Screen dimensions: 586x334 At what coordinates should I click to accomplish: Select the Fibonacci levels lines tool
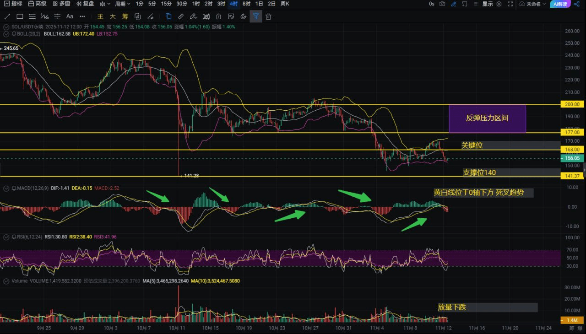57,16
